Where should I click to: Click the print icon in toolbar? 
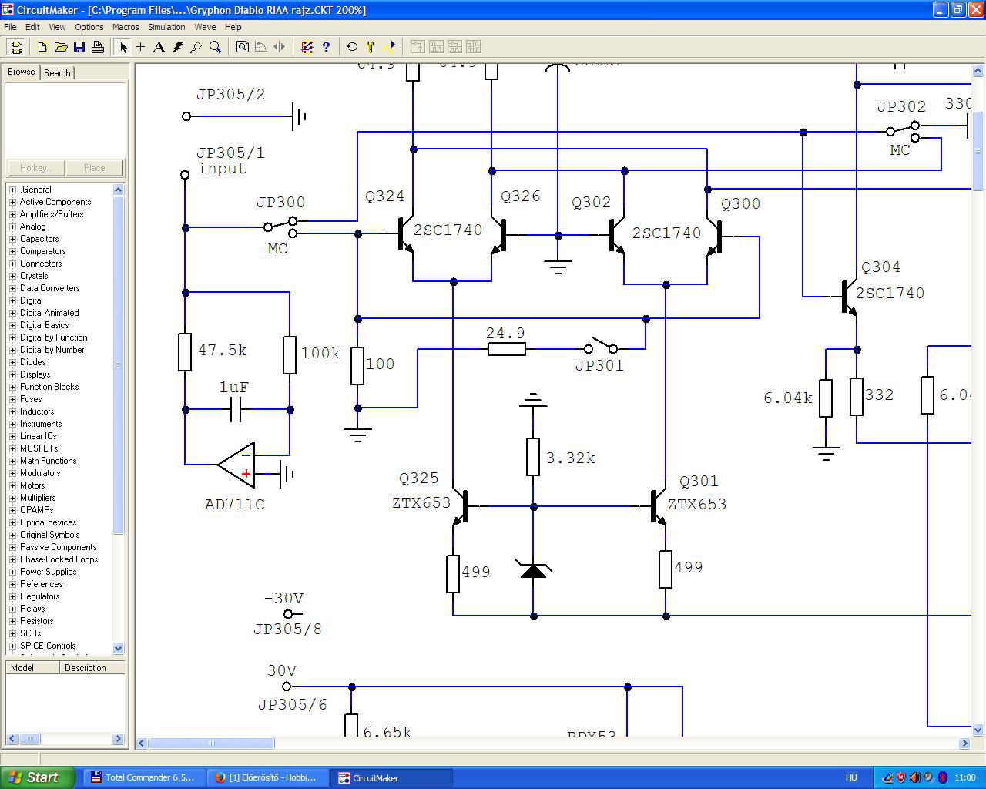coord(98,47)
